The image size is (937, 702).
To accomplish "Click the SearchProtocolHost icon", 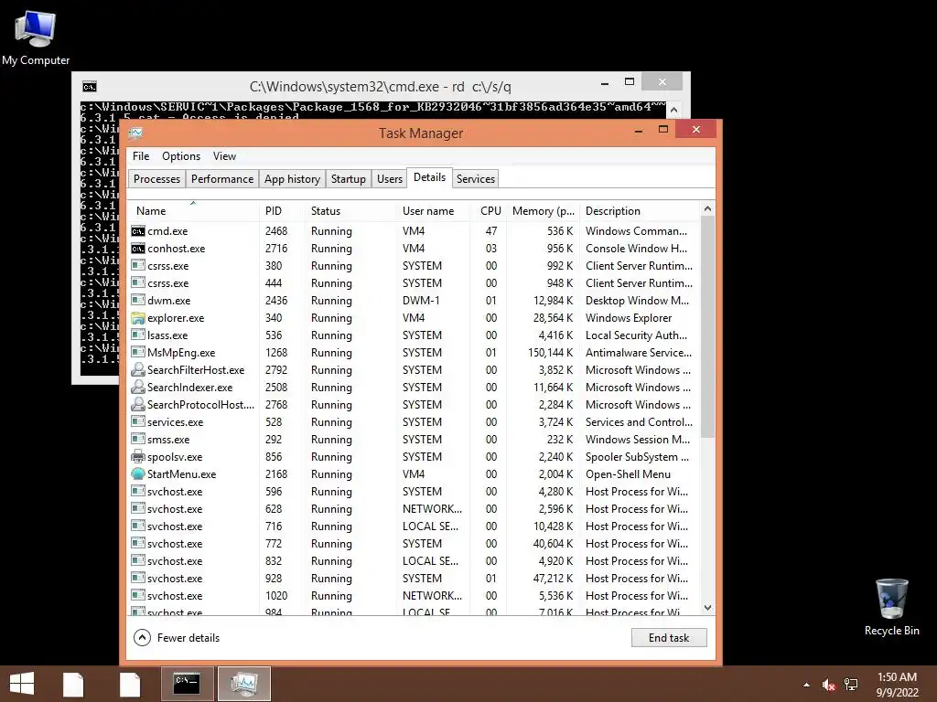I will pos(138,404).
